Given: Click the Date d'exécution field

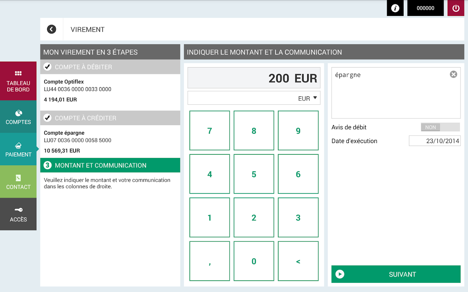Looking at the screenshot, I should [435, 141].
